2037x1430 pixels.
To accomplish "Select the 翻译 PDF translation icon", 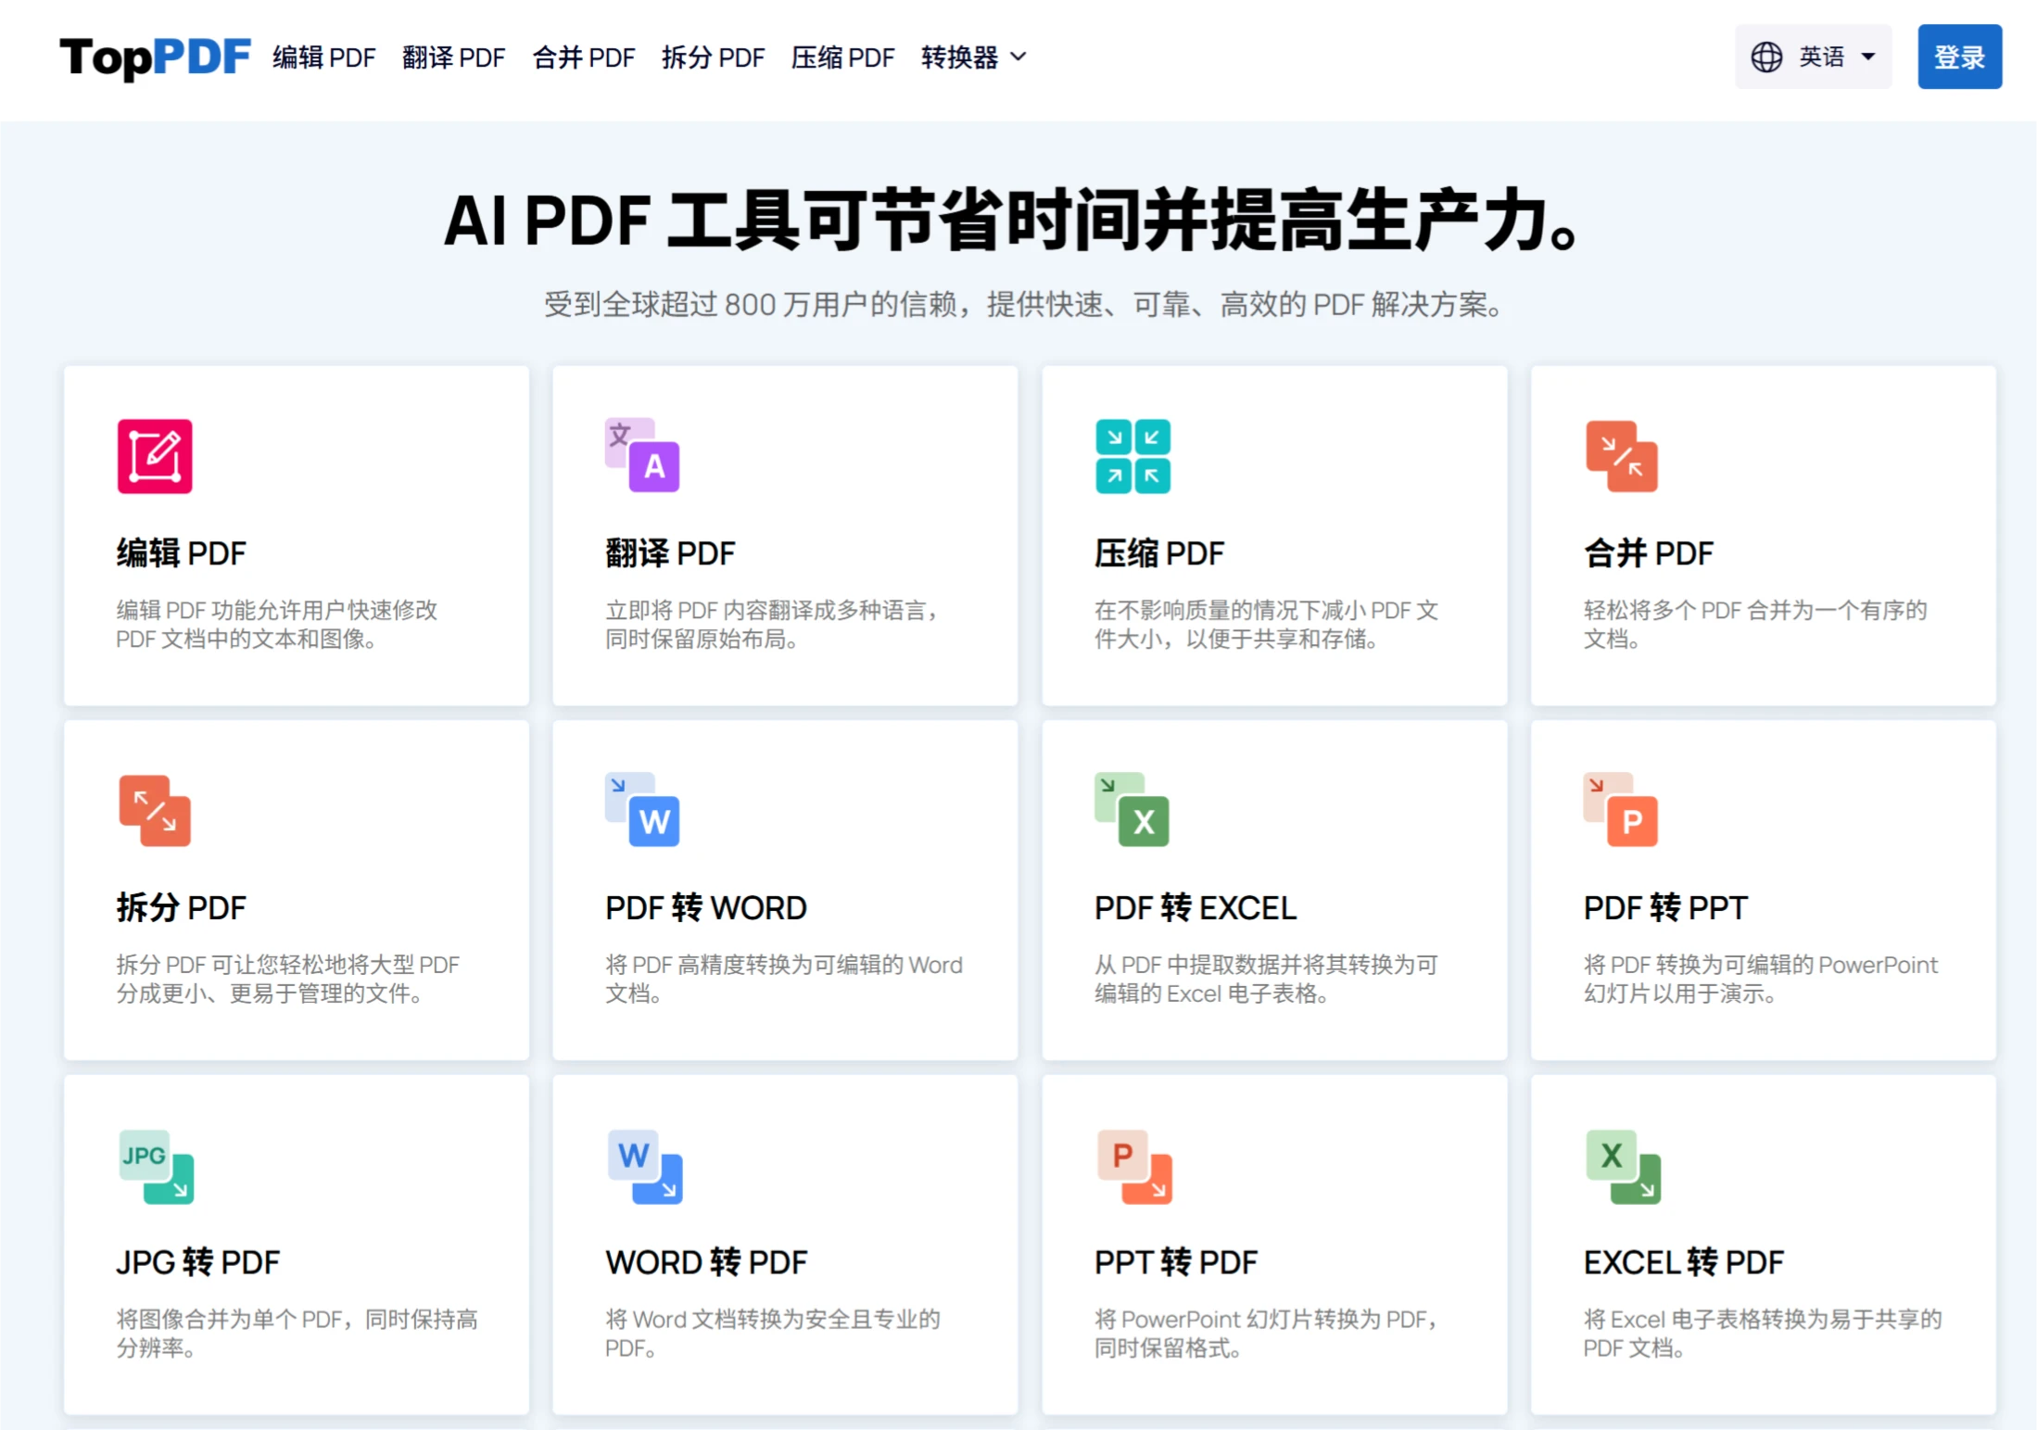I will coord(643,456).
